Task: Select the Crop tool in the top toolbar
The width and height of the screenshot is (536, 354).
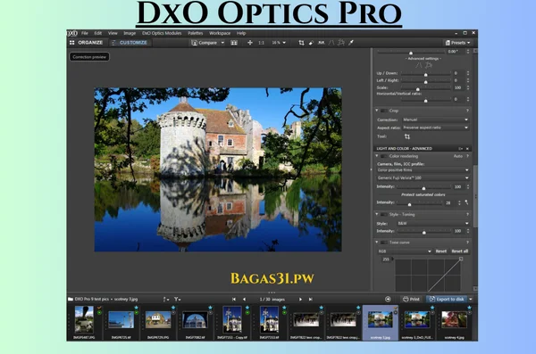Action: click(301, 43)
